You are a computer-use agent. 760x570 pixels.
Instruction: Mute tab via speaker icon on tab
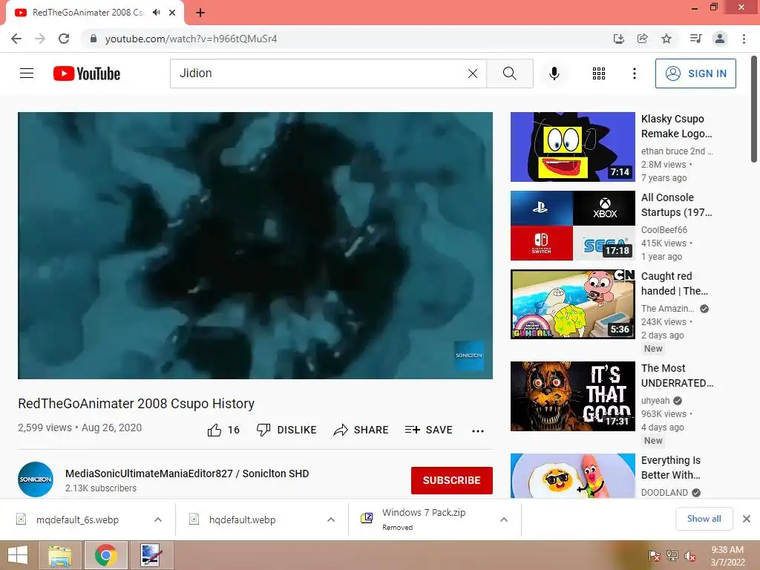click(x=156, y=13)
